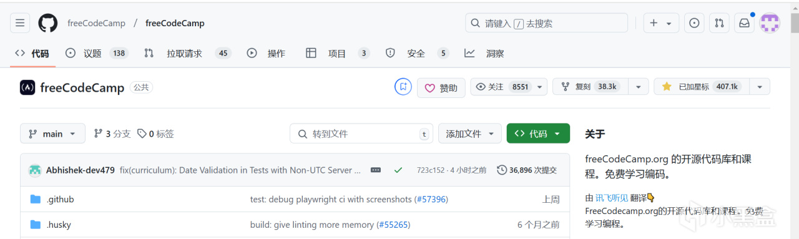Switch to the 洞察 tab

[x=484, y=53]
